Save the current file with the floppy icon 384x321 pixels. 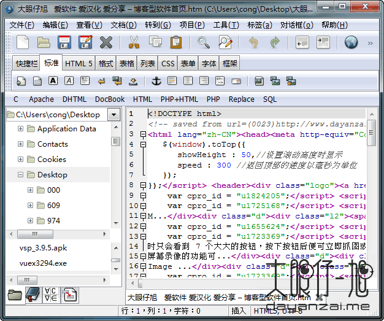tap(64, 42)
